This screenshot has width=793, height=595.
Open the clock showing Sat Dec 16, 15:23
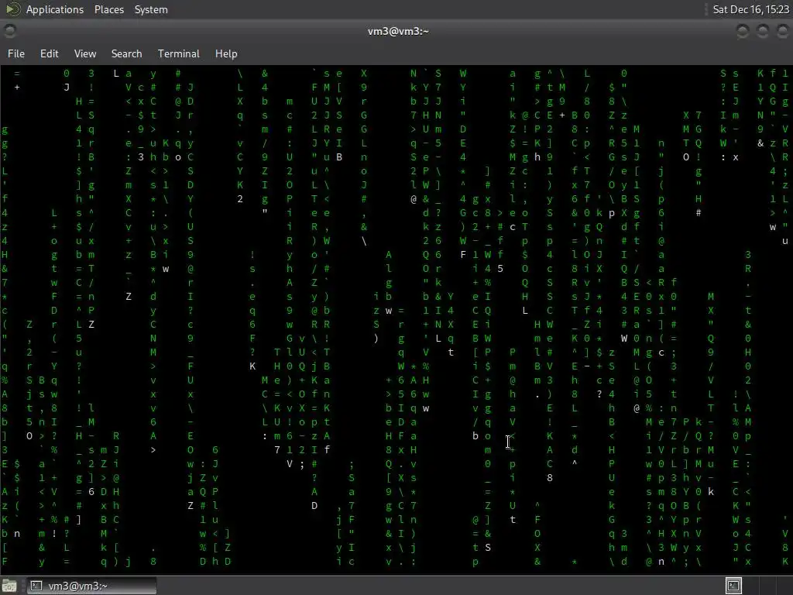click(750, 9)
